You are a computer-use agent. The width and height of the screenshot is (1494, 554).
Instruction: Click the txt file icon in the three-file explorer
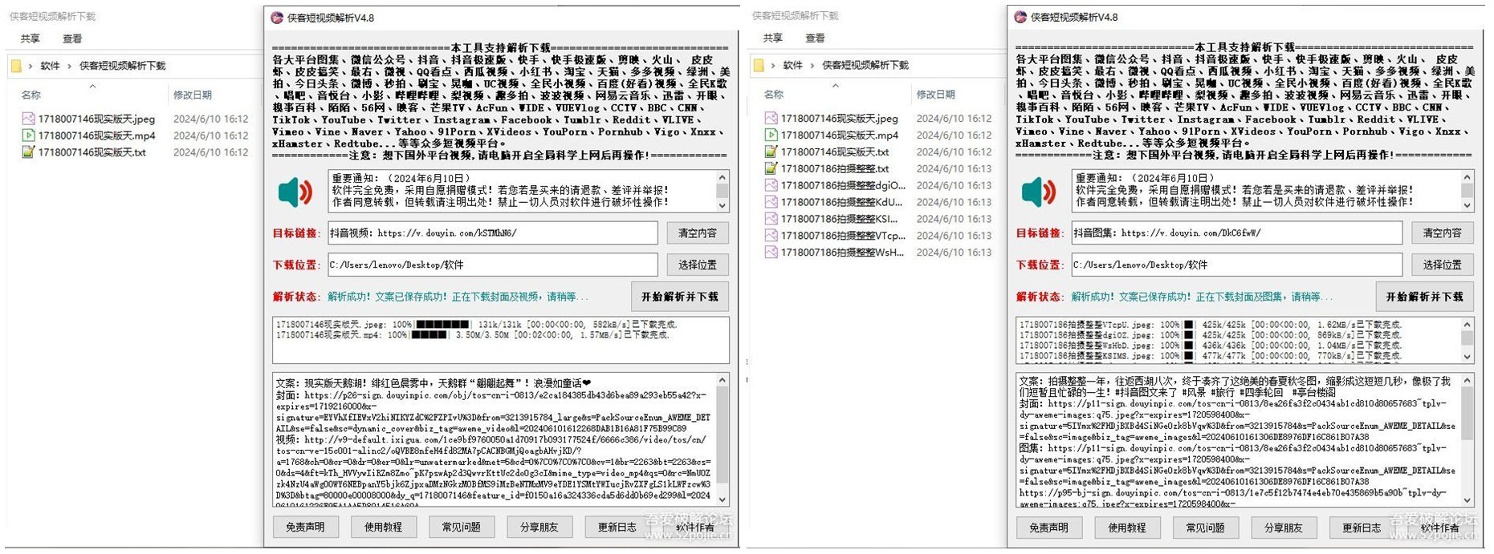[x=28, y=152]
